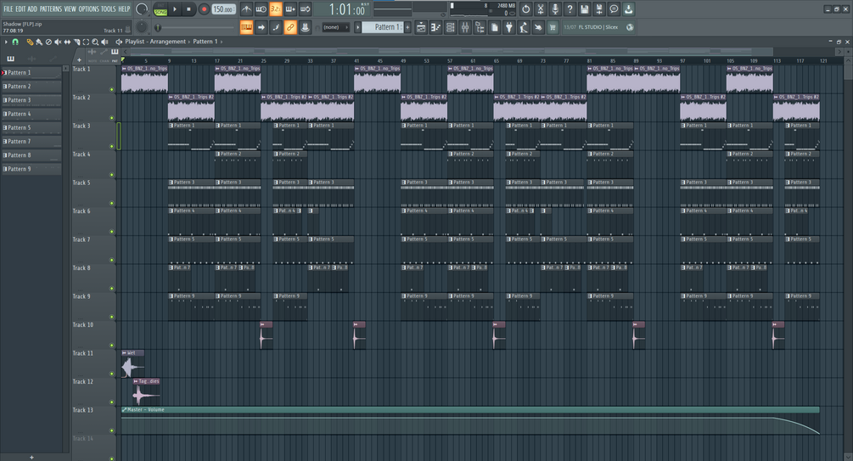Mute Track 1 via its green light
Image resolution: width=853 pixels, height=461 pixels.
(112, 89)
